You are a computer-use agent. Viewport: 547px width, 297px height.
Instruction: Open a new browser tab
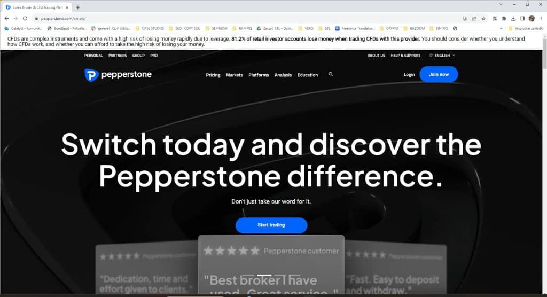click(78, 7)
